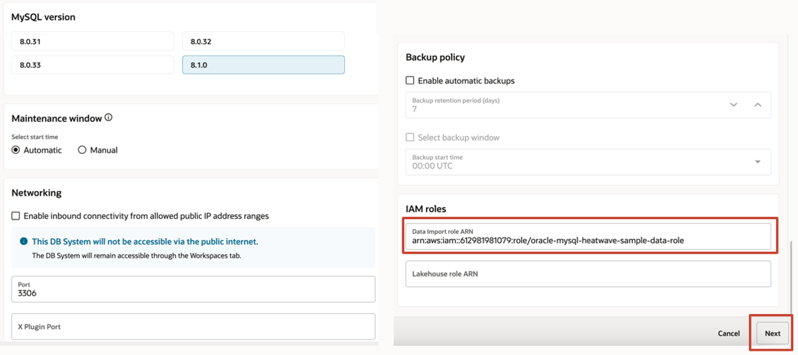798x355 pixels.
Task: Select MySQL version 8.0.32
Action: click(x=263, y=42)
